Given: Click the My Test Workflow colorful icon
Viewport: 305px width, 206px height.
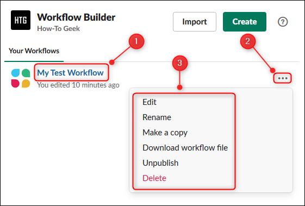Looking at the screenshot, I should point(21,78).
